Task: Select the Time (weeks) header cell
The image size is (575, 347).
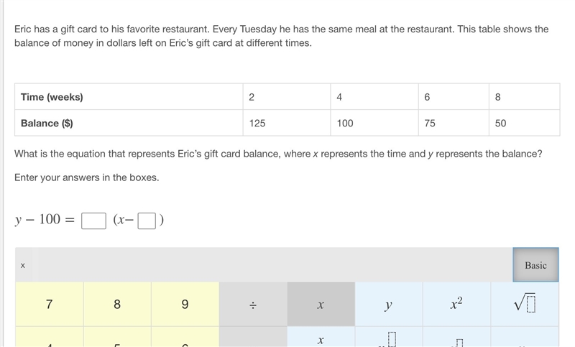Action: click(129, 97)
